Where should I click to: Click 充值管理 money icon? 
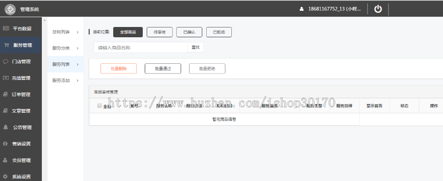point(5,78)
